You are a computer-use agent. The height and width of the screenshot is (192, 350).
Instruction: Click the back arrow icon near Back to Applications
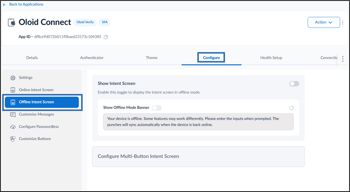click(x=4, y=4)
